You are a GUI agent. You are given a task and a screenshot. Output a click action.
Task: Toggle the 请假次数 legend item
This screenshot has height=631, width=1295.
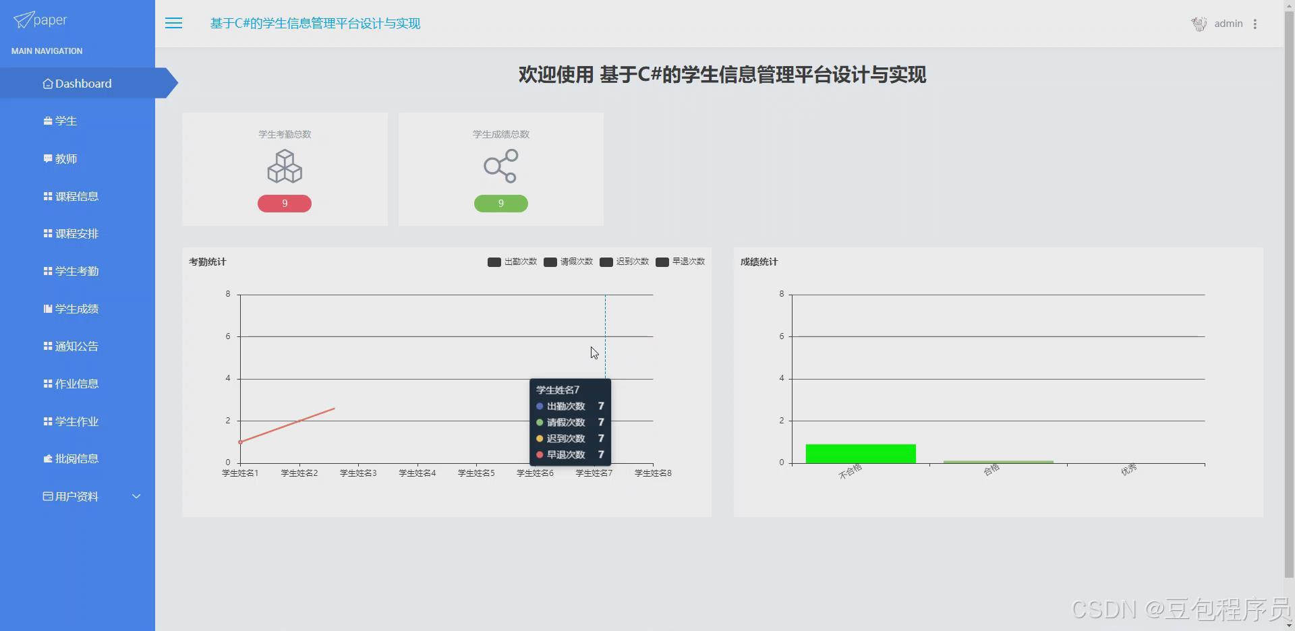567,262
